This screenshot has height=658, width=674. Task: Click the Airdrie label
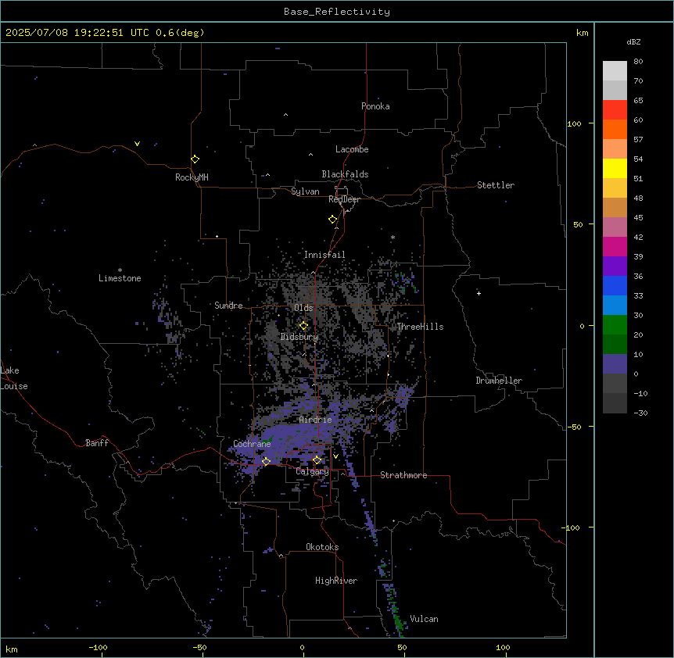(x=316, y=420)
